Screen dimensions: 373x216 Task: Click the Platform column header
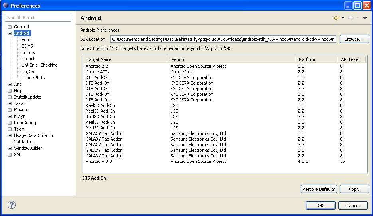coord(316,59)
